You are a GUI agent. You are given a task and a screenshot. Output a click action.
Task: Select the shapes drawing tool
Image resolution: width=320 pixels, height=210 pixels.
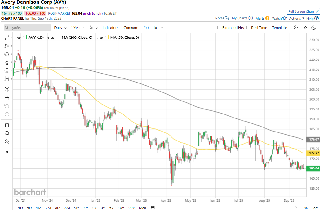pyautogui.click(x=7, y=54)
